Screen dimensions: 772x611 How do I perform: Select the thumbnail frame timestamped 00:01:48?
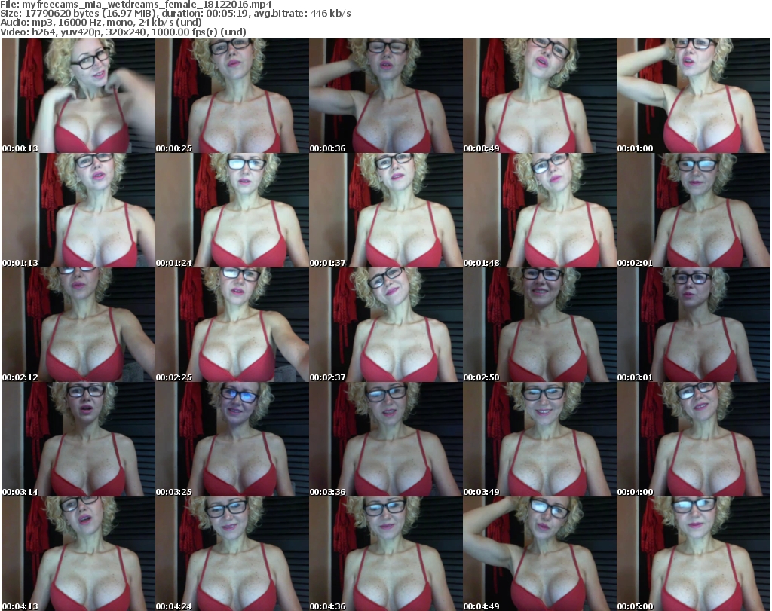coord(540,210)
